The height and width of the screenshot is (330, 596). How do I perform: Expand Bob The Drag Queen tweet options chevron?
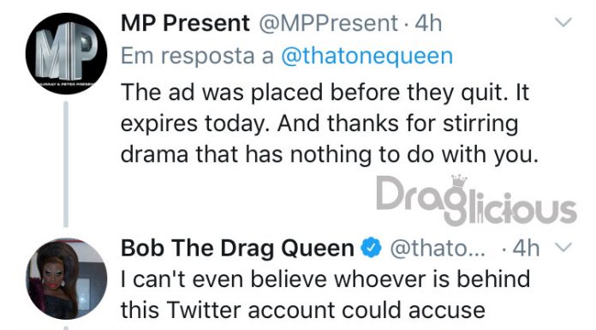[x=563, y=248]
